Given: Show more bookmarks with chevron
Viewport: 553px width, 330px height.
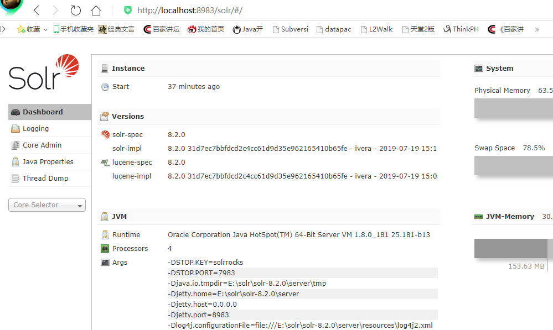Looking at the screenshot, I should coord(537,30).
